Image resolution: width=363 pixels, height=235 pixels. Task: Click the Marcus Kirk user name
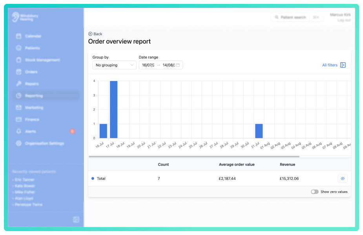[340, 14]
